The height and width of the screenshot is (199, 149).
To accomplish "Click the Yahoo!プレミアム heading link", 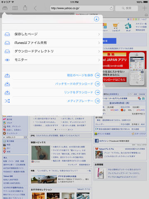I will pos(106,149).
